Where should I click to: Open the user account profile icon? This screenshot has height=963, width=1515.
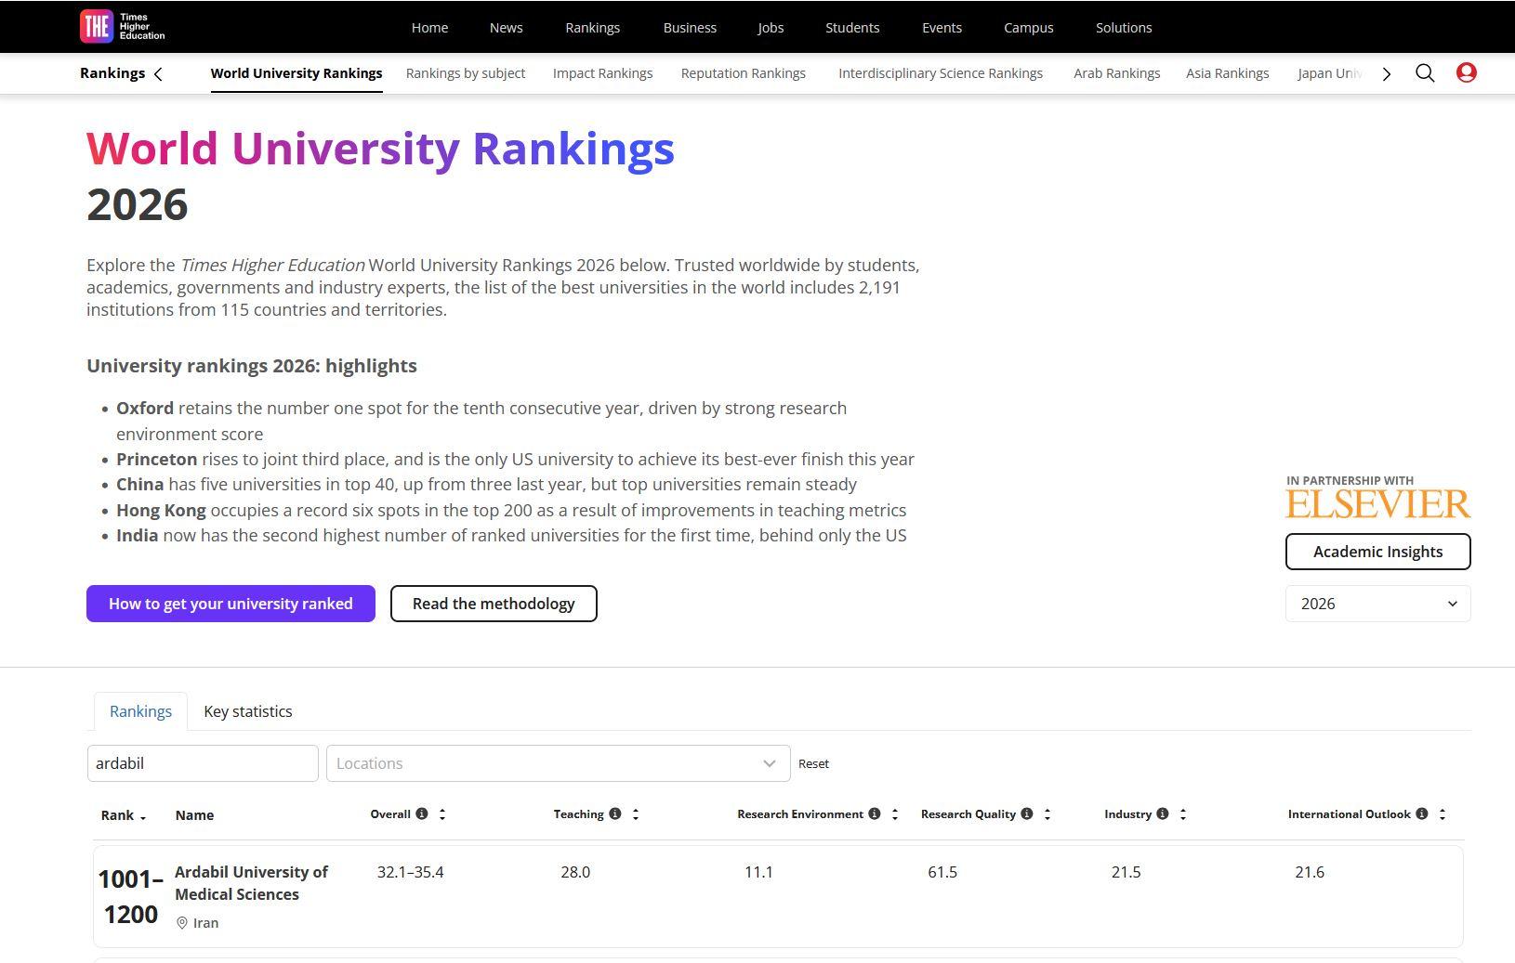coord(1466,72)
